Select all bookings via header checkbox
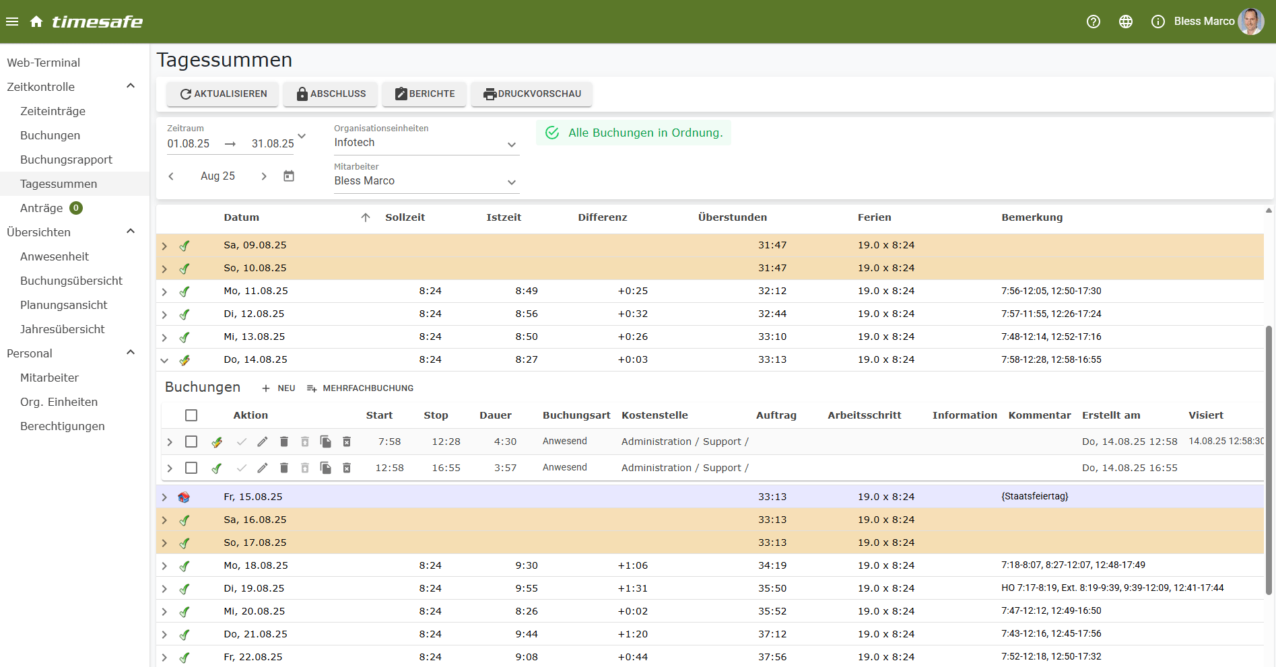This screenshot has width=1276, height=667. 191,415
